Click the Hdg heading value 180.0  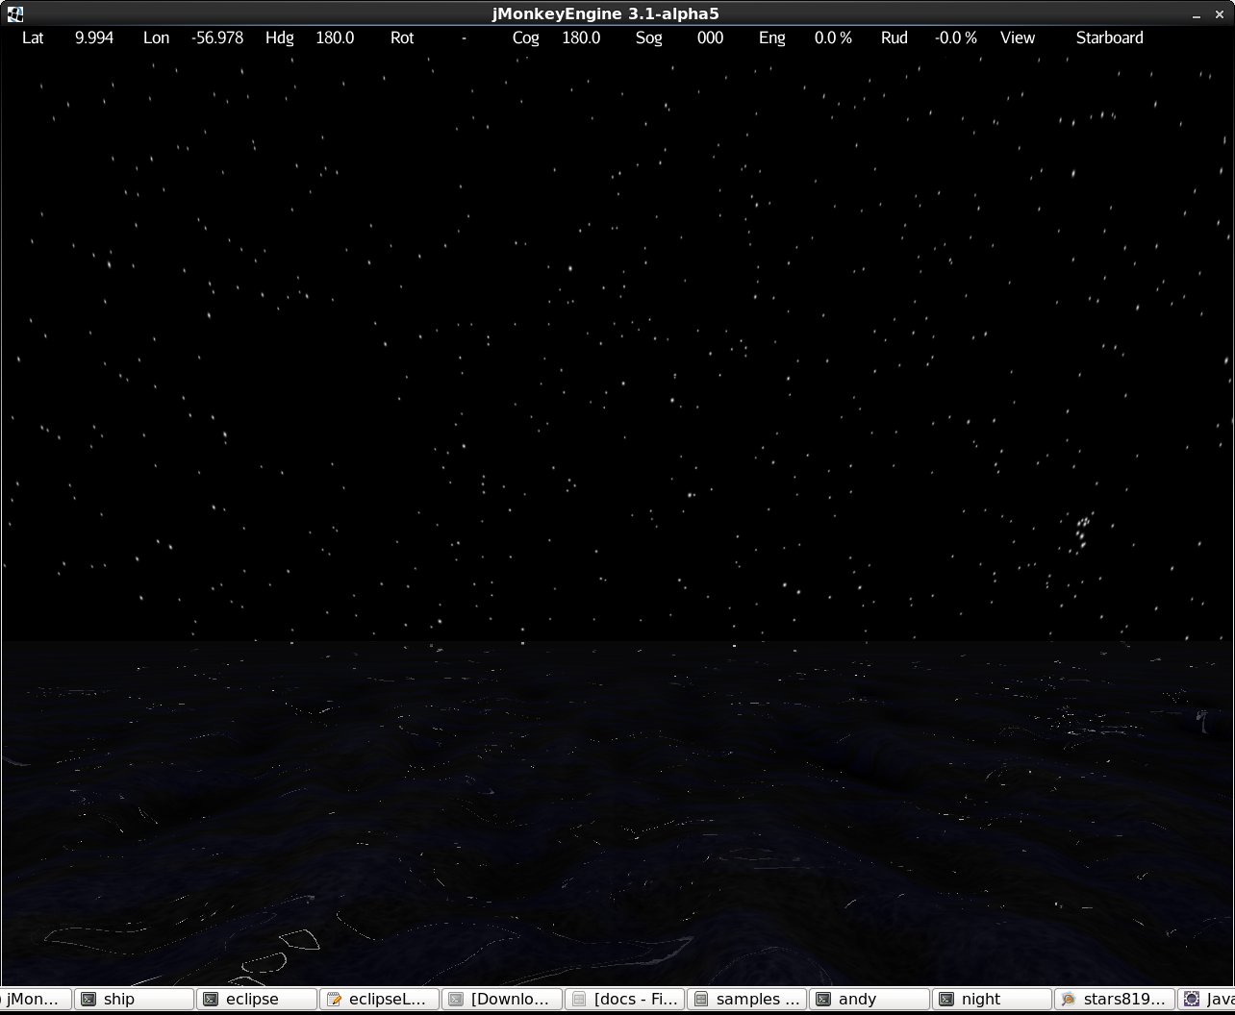[x=335, y=37]
